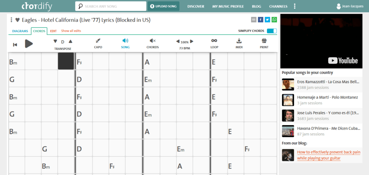The width and height of the screenshot is (369, 175).
Task: Open the blog article thumbnail image
Action: (288, 155)
